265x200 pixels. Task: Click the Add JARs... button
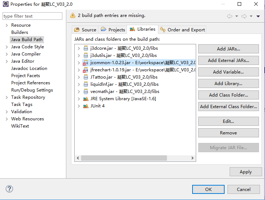point(228,49)
